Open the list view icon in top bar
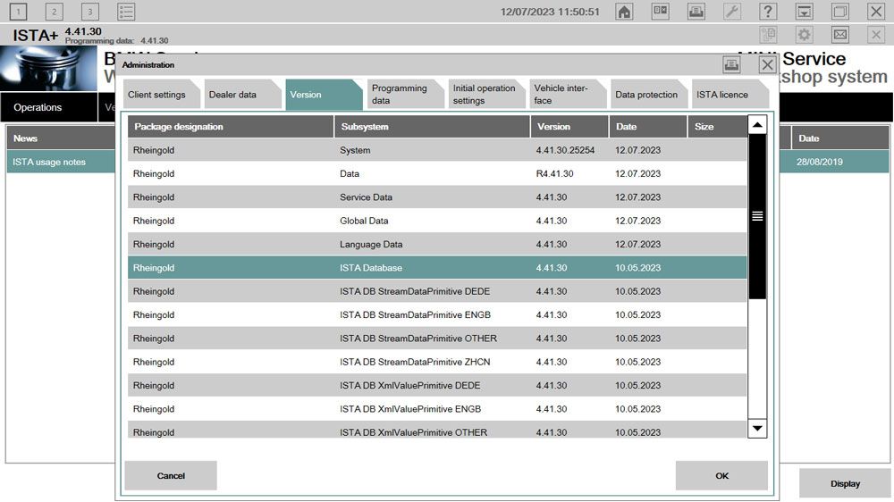The image size is (894, 502). (x=126, y=12)
